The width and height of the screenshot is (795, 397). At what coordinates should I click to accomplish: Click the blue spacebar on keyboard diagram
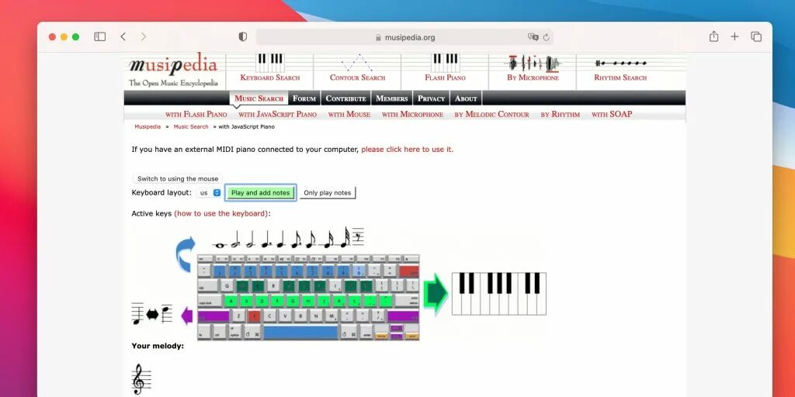(300, 332)
